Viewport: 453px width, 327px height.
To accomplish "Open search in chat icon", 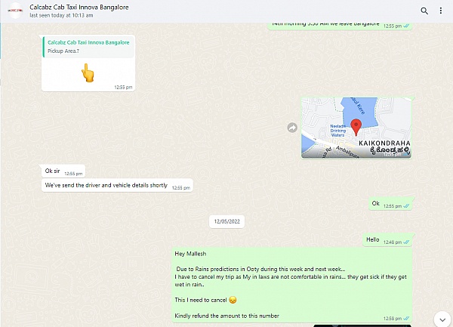I will [424, 11].
